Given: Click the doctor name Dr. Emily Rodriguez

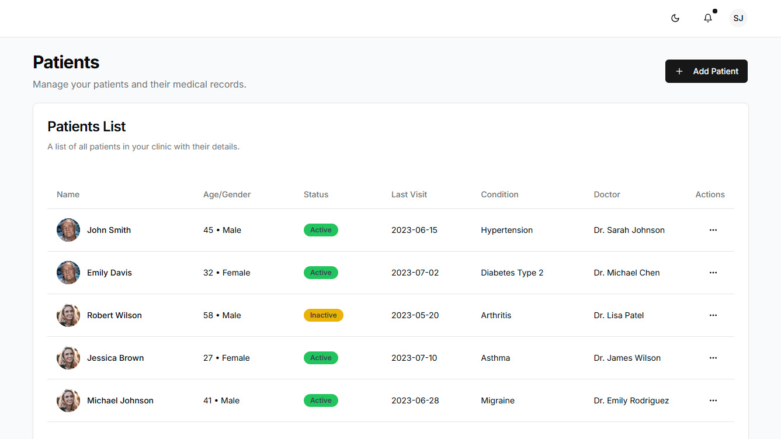Looking at the screenshot, I should 631,400.
